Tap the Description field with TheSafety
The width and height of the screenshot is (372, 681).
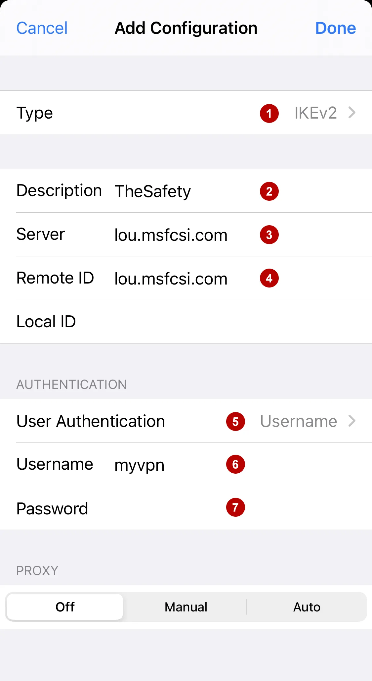[x=186, y=191]
